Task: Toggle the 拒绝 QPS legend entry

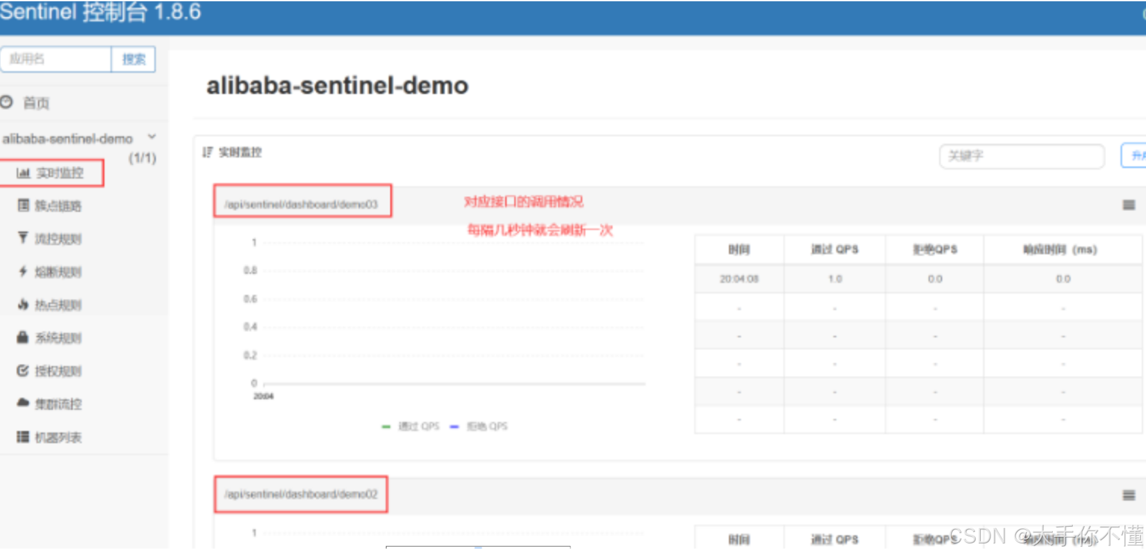Action: click(x=479, y=426)
